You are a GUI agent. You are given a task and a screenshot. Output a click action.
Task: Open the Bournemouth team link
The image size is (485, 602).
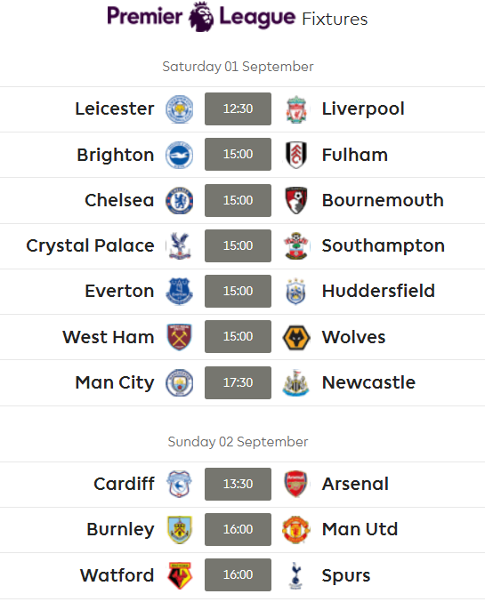coord(383,200)
